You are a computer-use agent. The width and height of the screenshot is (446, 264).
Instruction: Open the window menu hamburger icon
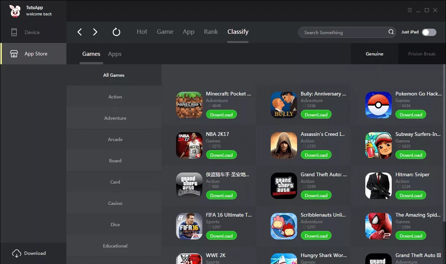[x=410, y=10]
